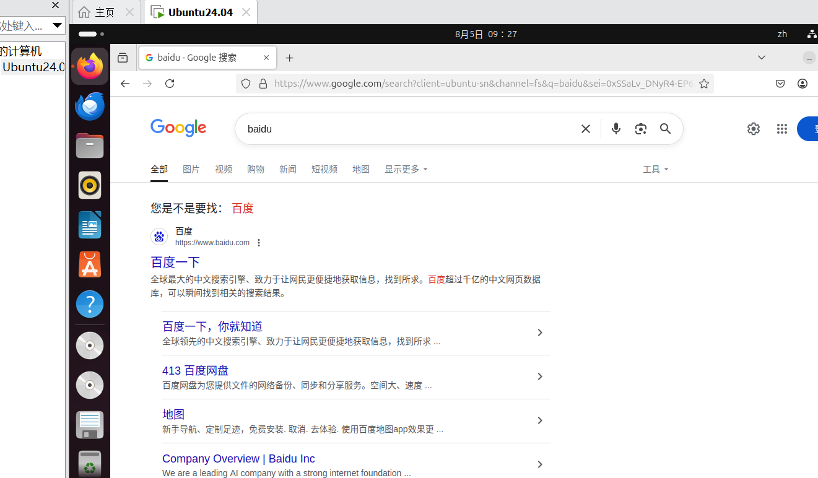
Task: Start voice search with microphone icon
Action: 616,129
